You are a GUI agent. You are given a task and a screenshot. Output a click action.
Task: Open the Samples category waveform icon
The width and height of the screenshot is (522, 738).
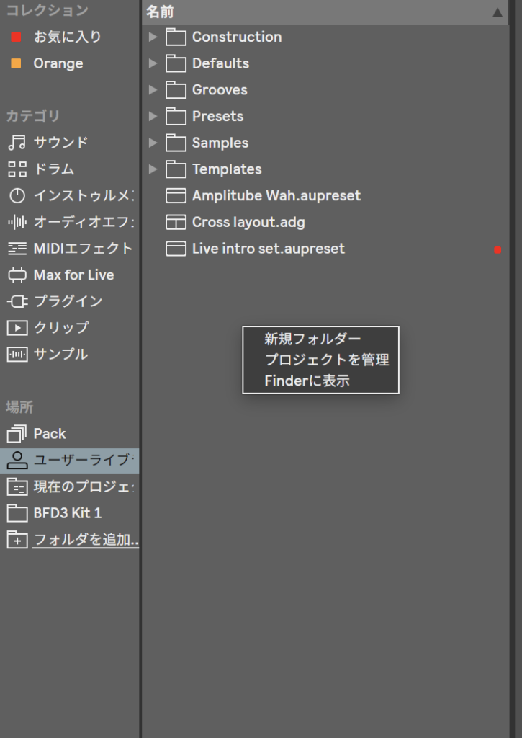[17, 354]
